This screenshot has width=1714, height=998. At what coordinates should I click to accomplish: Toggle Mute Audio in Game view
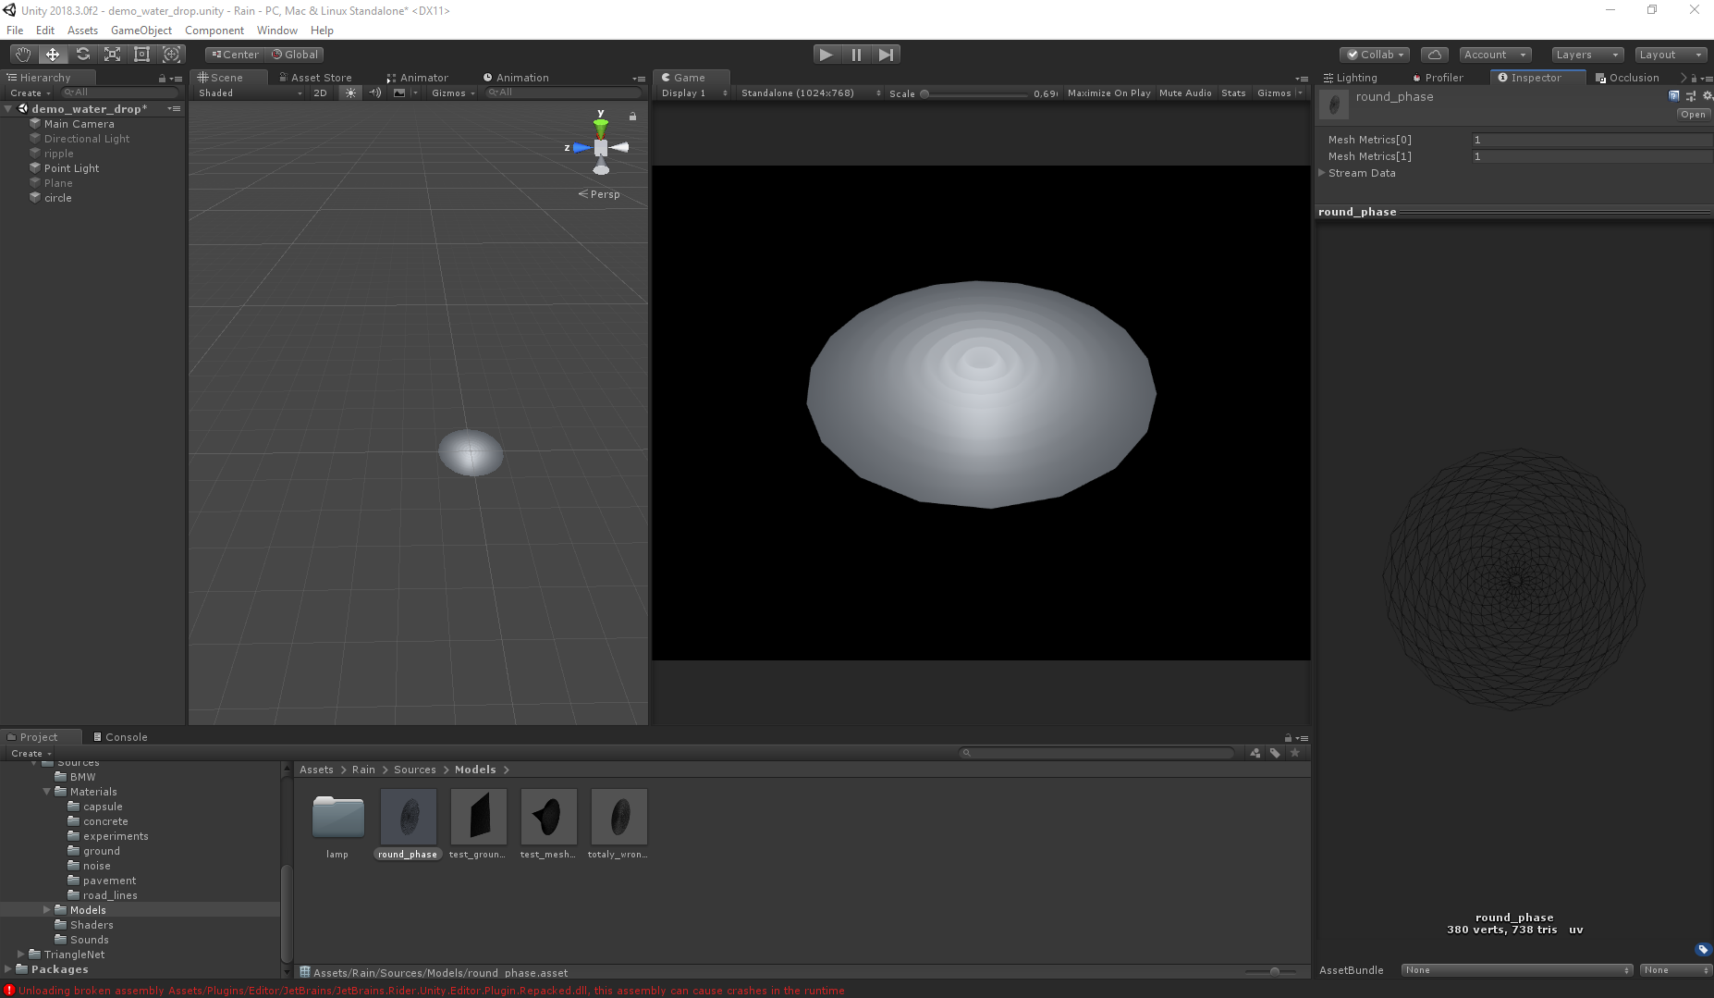1185,92
